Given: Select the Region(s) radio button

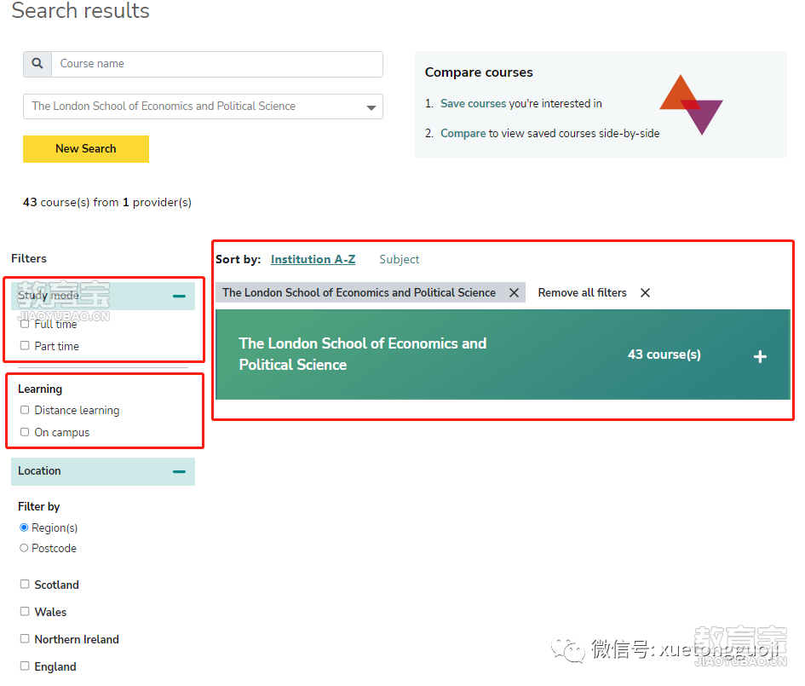Looking at the screenshot, I should point(24,527).
